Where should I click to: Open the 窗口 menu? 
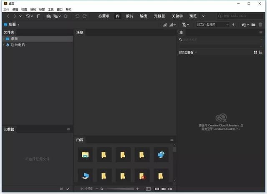pyautogui.click(x=60, y=10)
